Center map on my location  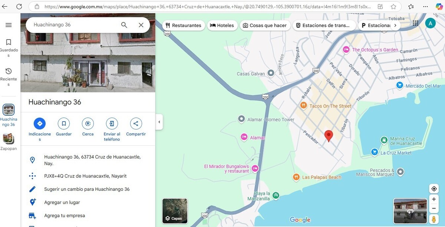pyautogui.click(x=434, y=189)
